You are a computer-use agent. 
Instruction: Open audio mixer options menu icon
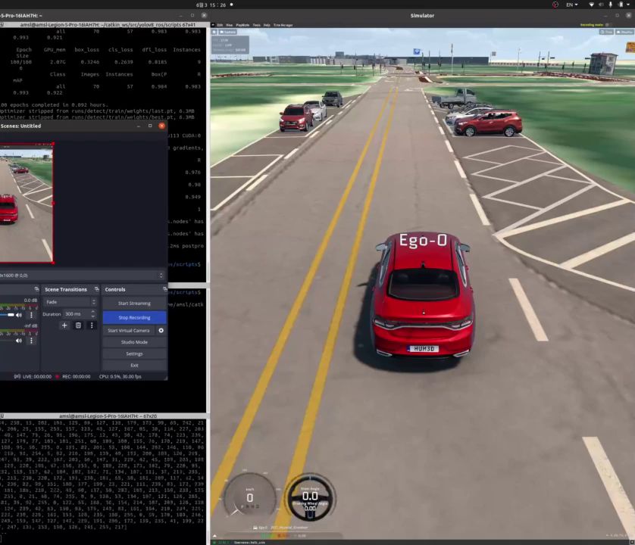coord(30,314)
